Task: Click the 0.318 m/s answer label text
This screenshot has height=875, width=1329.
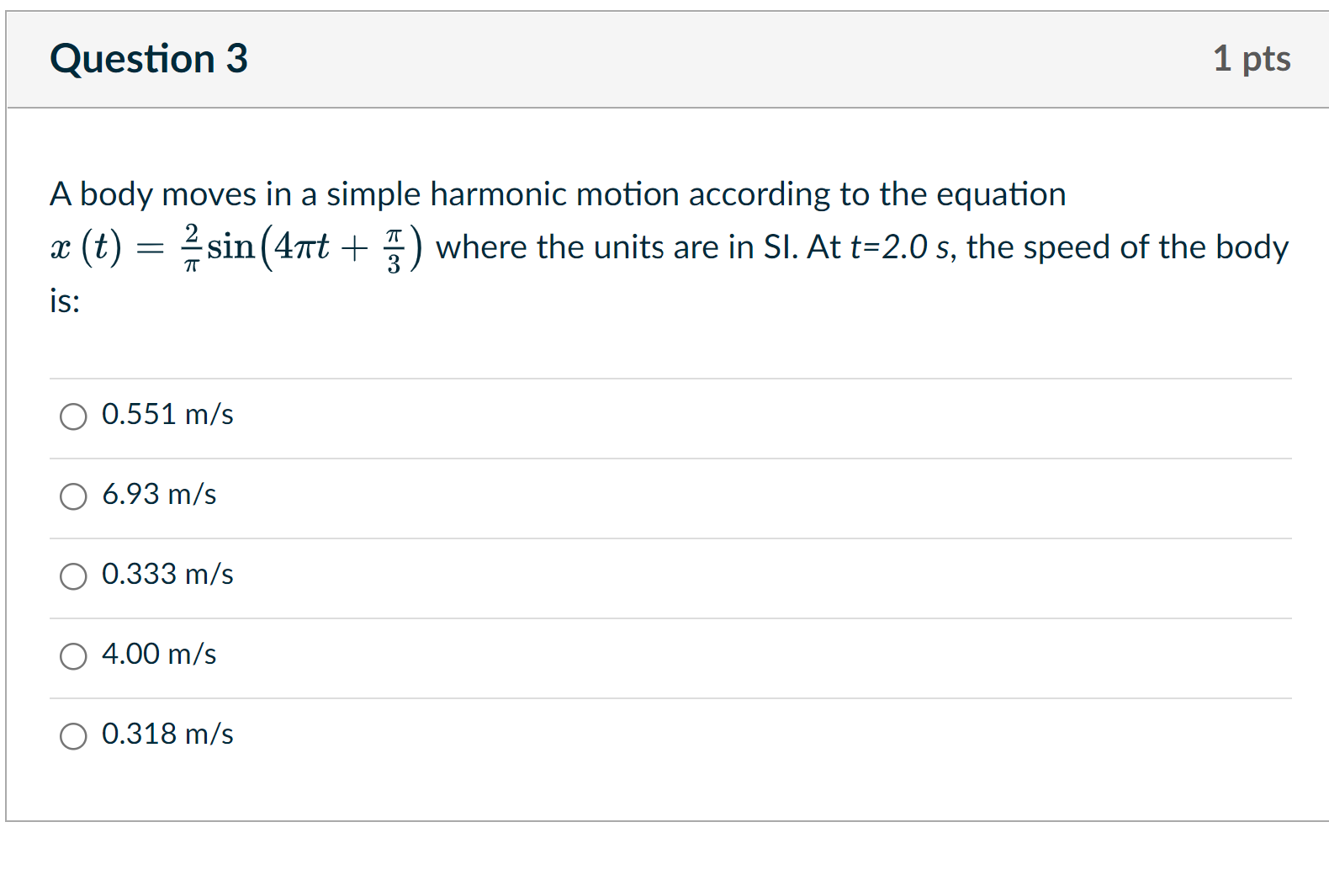Action: (167, 734)
